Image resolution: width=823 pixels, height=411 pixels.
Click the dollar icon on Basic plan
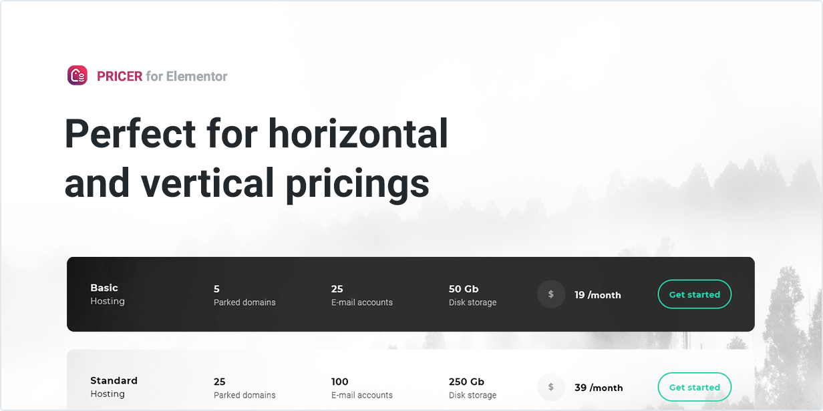coord(551,294)
